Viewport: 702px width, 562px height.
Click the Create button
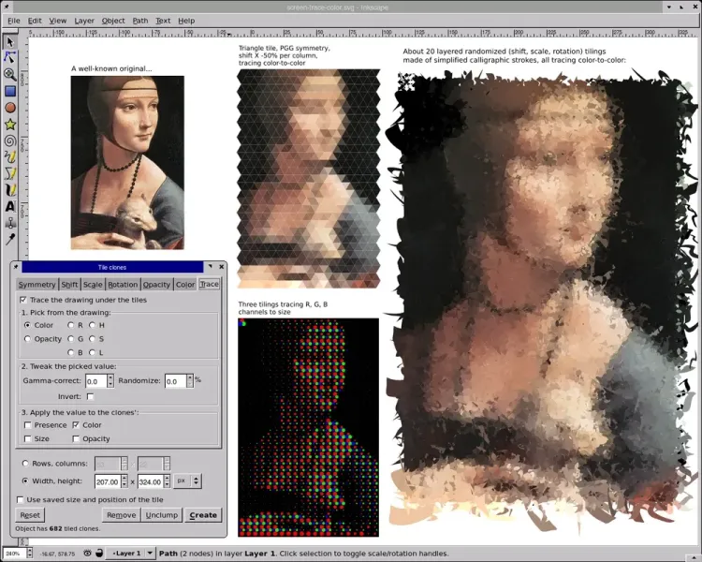[203, 515]
